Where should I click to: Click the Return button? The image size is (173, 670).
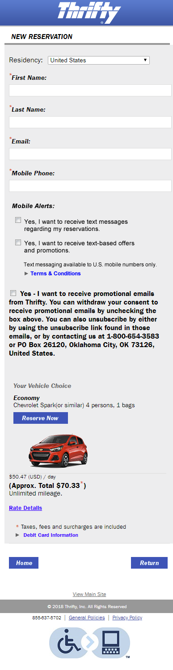pyautogui.click(x=149, y=563)
